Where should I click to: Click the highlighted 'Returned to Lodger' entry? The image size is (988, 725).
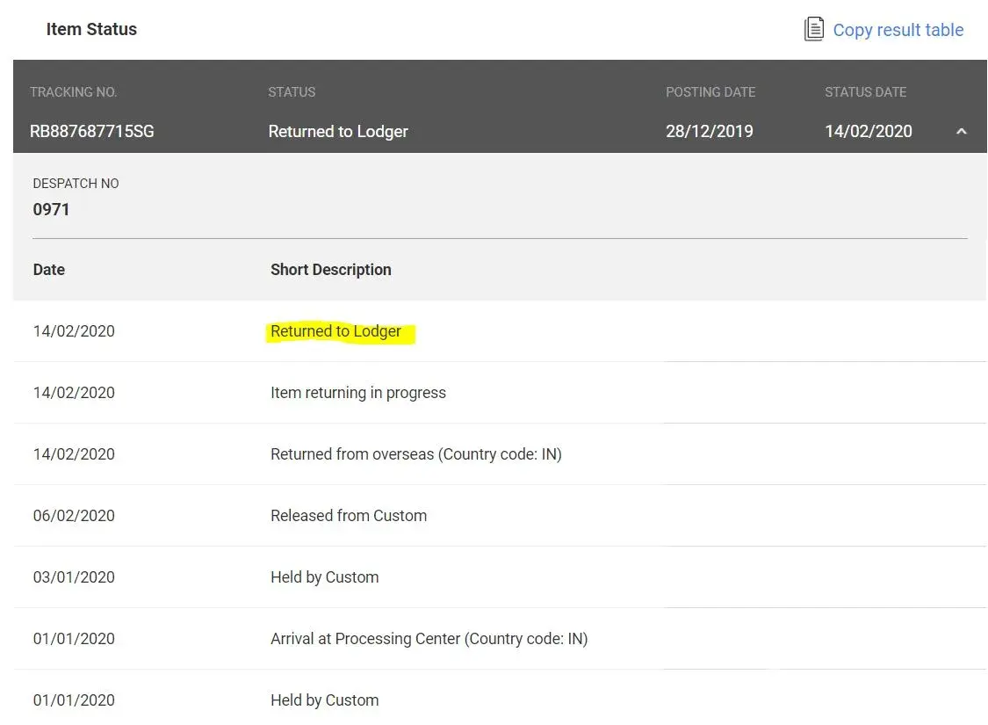click(x=335, y=331)
